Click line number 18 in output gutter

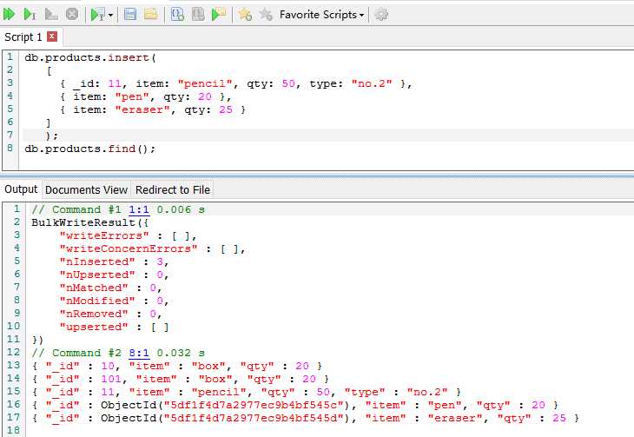coord(13,430)
